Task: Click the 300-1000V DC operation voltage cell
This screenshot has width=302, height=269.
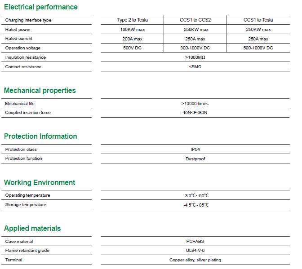Action: point(195,48)
